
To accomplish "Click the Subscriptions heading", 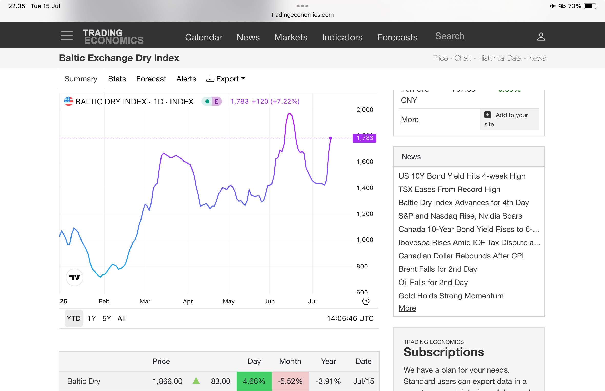I will point(444,352).
